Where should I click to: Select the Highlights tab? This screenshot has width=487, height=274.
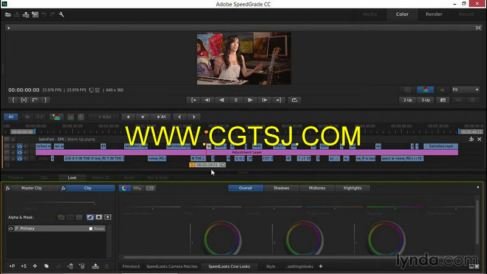(x=352, y=188)
